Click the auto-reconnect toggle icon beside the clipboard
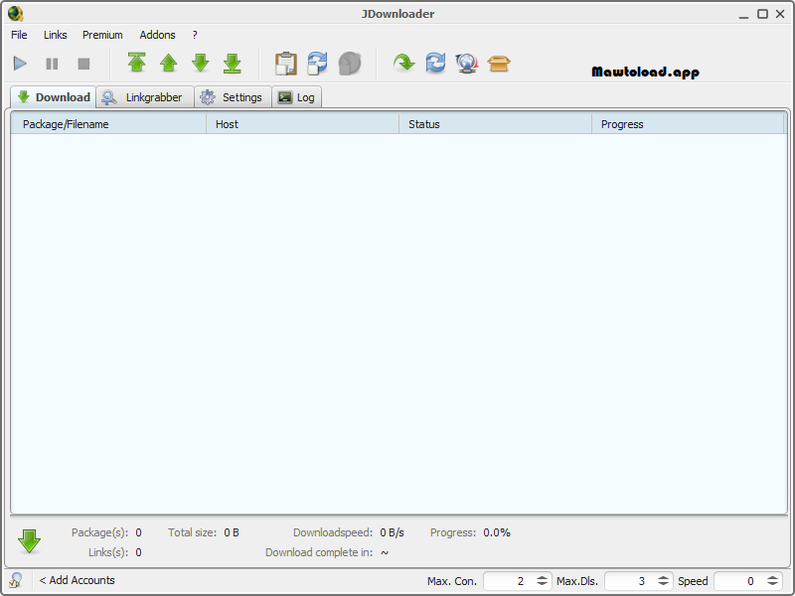The image size is (795, 596). pos(317,64)
